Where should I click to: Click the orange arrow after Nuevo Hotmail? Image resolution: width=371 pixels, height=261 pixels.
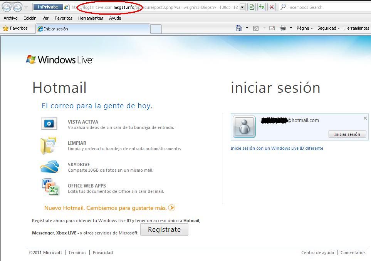coord(172,208)
